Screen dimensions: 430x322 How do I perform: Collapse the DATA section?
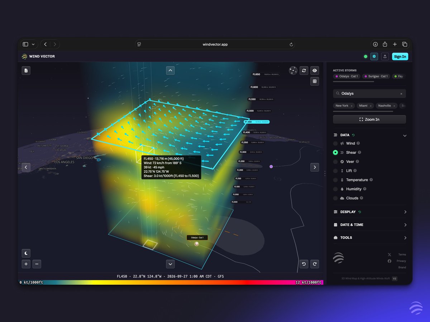[x=405, y=136]
